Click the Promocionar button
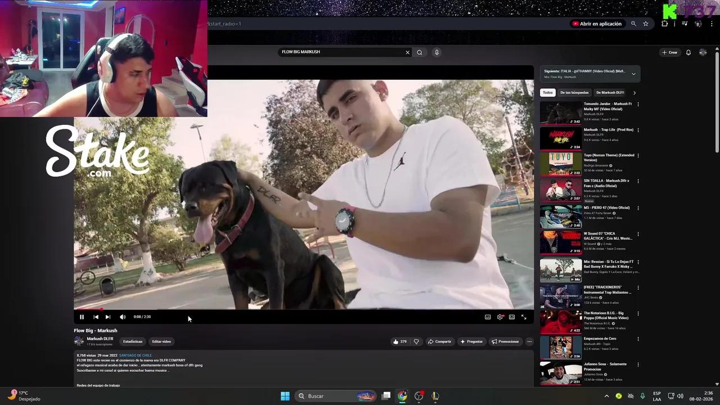Viewport: 720px width, 405px height. 505,341
